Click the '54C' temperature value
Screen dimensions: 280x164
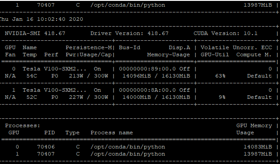point(32,76)
